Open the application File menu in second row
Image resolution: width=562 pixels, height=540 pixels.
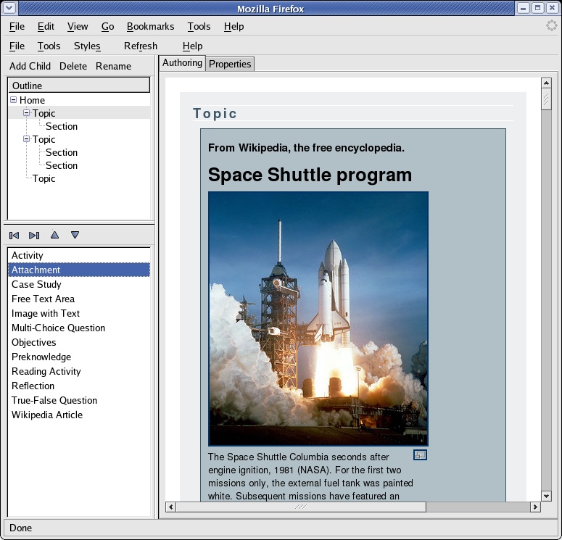click(17, 46)
